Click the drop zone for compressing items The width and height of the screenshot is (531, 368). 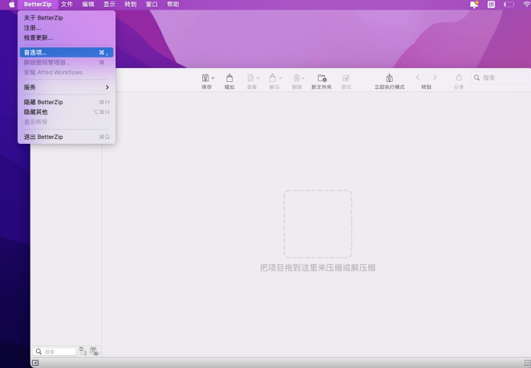click(318, 224)
